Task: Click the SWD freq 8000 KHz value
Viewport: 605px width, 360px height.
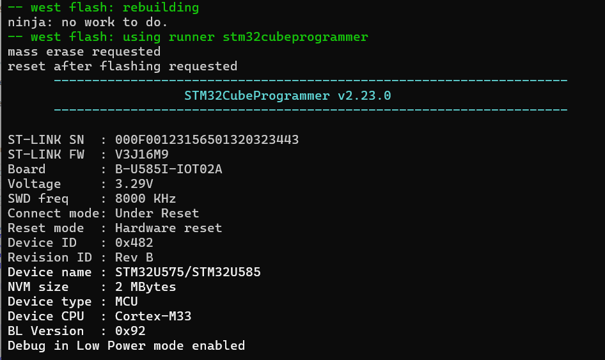Action: (145, 198)
